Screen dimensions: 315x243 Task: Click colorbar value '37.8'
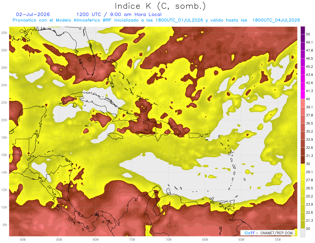point(309,115)
